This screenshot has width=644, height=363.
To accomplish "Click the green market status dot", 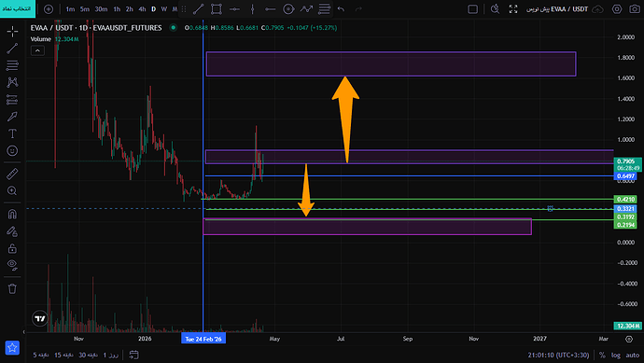I will click(x=174, y=28).
